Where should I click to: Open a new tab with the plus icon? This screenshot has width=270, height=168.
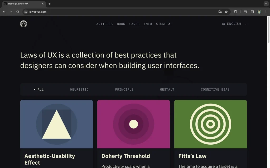click(49, 4)
